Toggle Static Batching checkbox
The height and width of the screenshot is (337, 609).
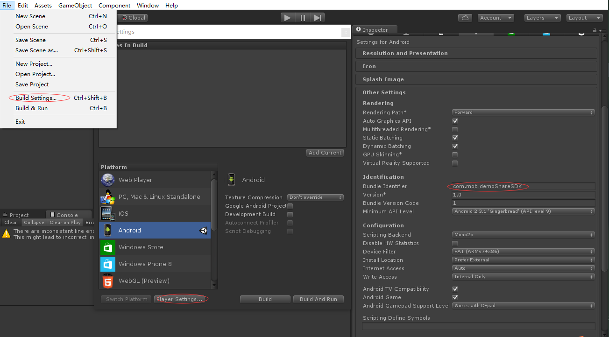455,138
